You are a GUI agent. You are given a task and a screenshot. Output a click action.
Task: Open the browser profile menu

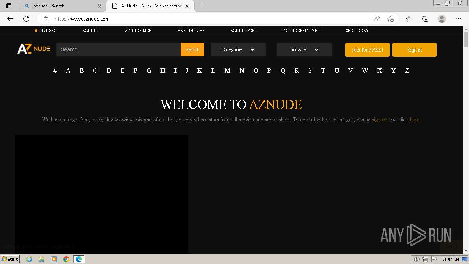(442, 19)
